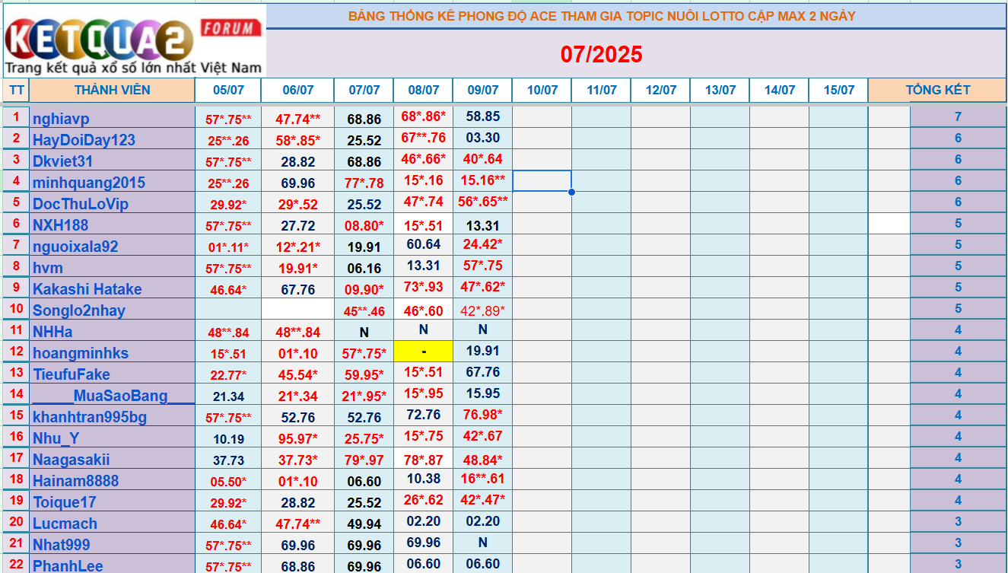Image resolution: width=1008 pixels, height=573 pixels.
Task: Select member name minhquang2015
Action: (89, 183)
